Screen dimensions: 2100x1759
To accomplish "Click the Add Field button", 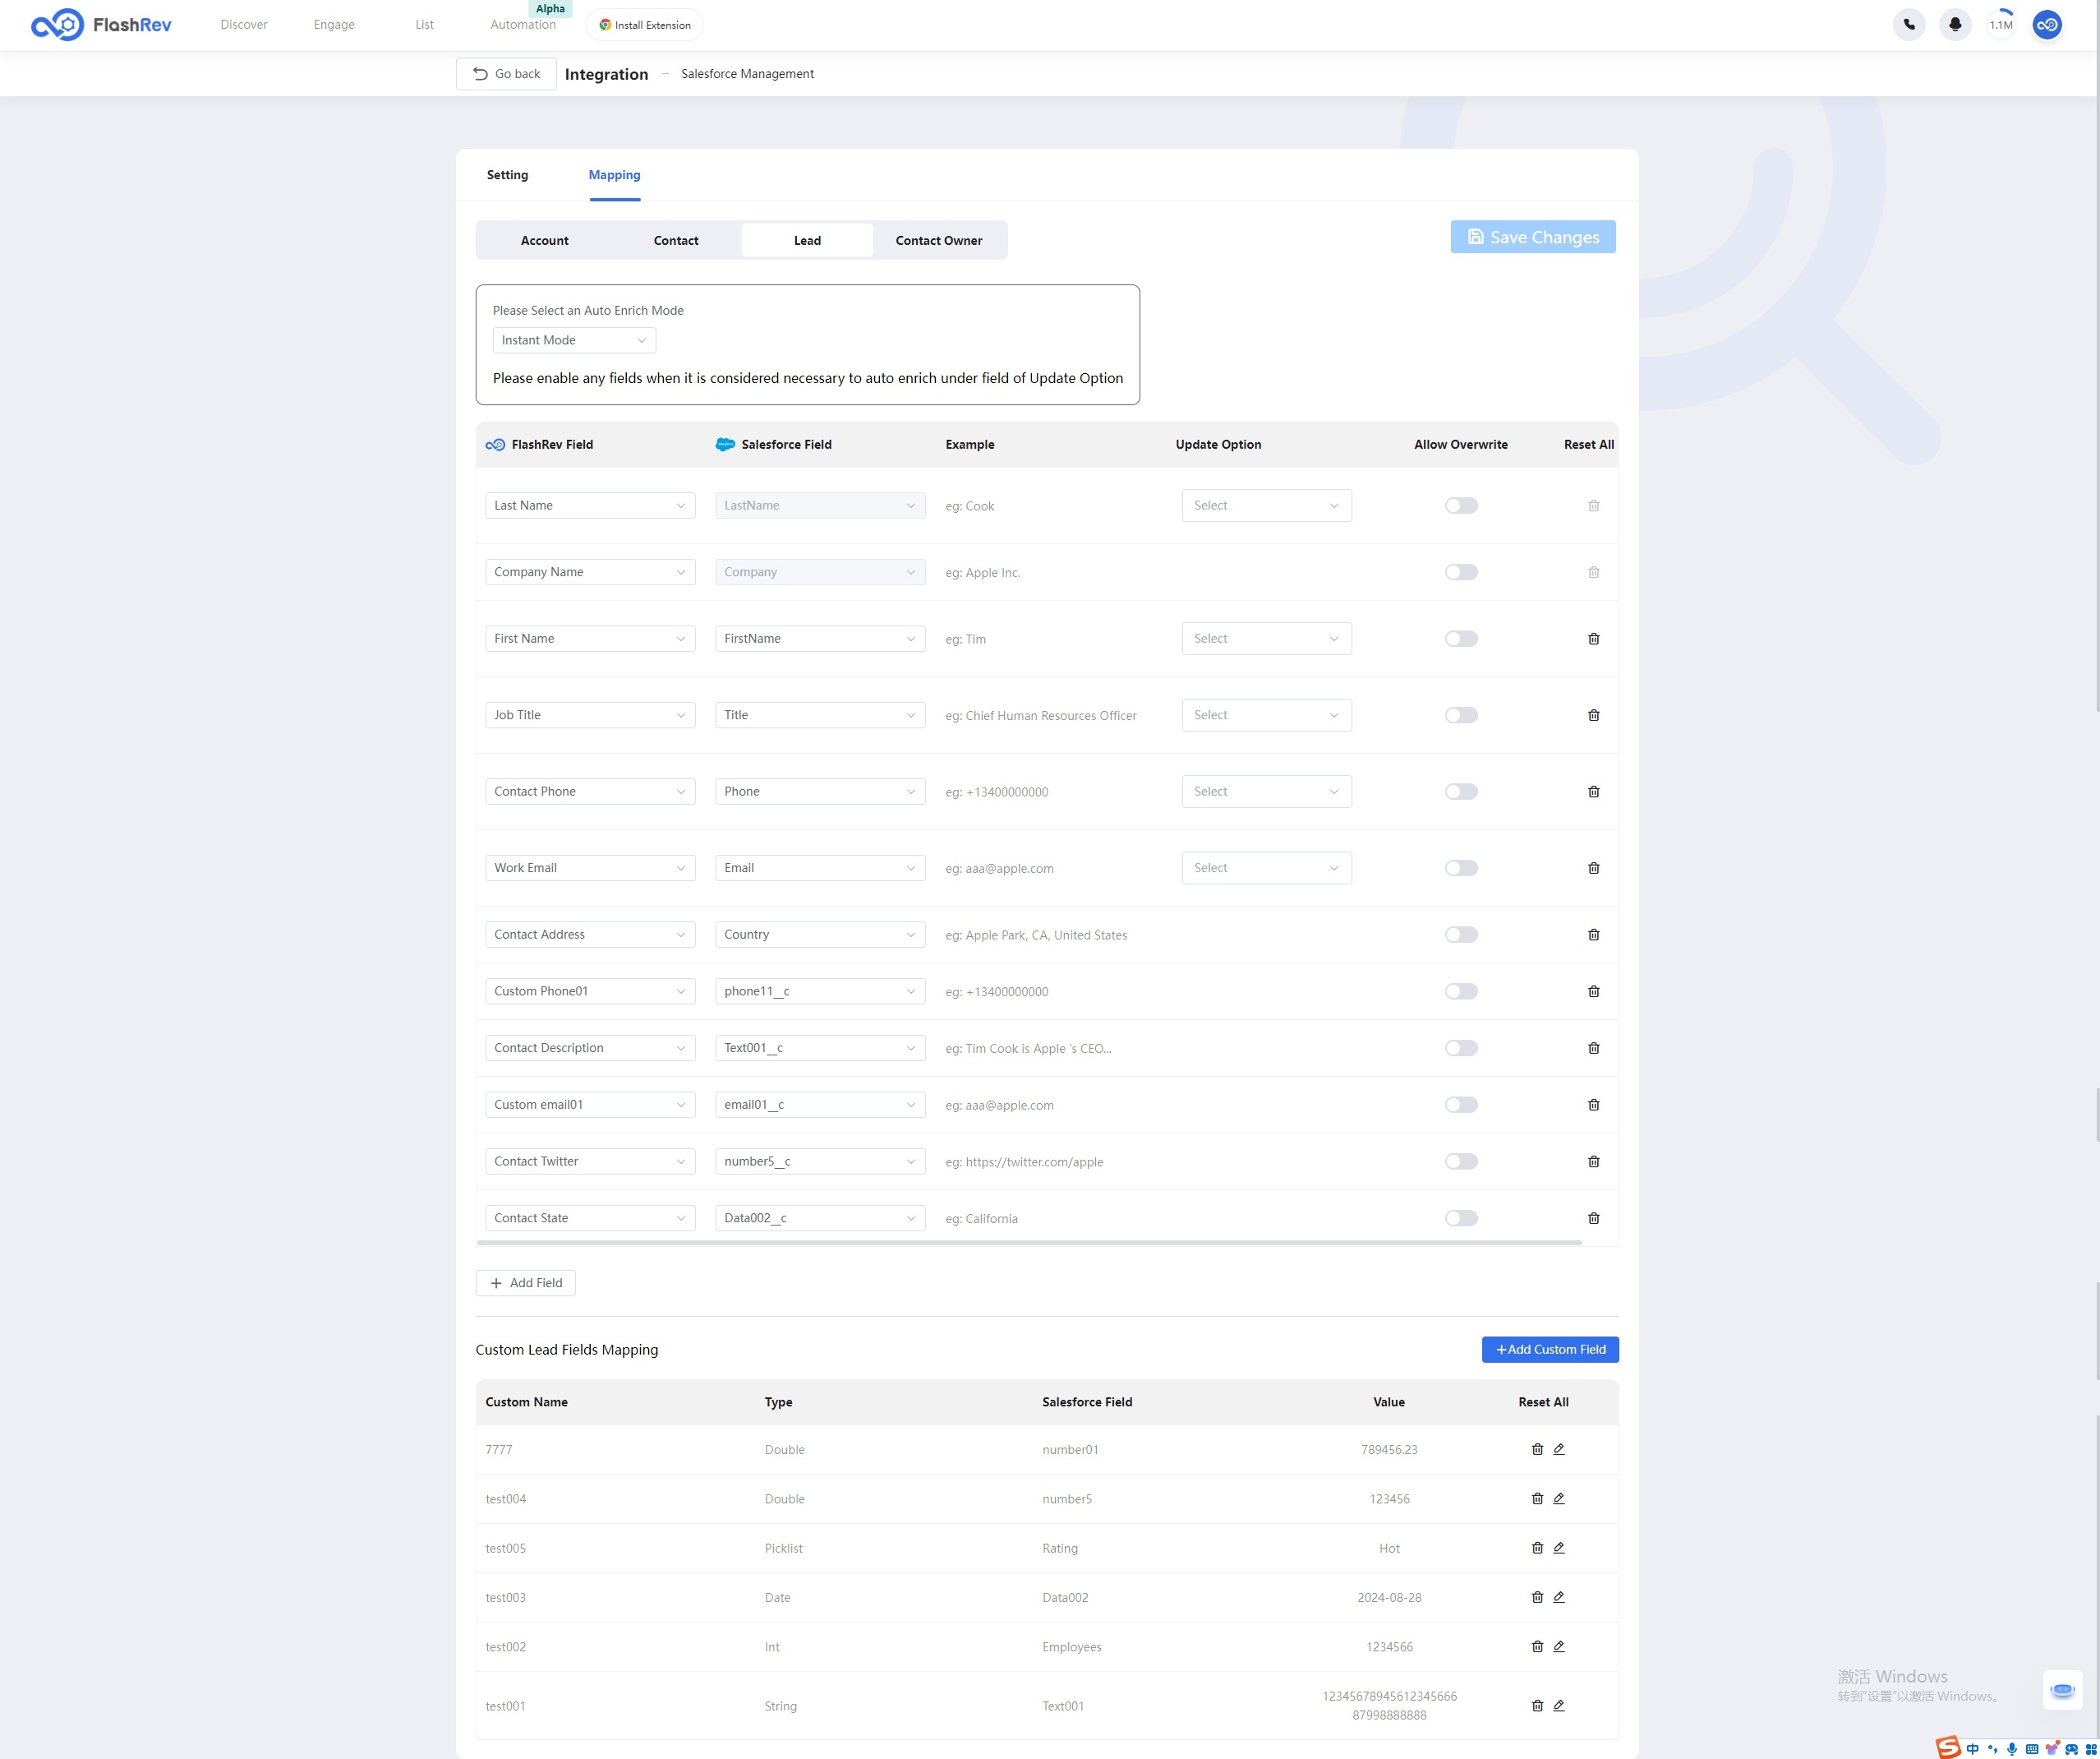I will tap(526, 1284).
